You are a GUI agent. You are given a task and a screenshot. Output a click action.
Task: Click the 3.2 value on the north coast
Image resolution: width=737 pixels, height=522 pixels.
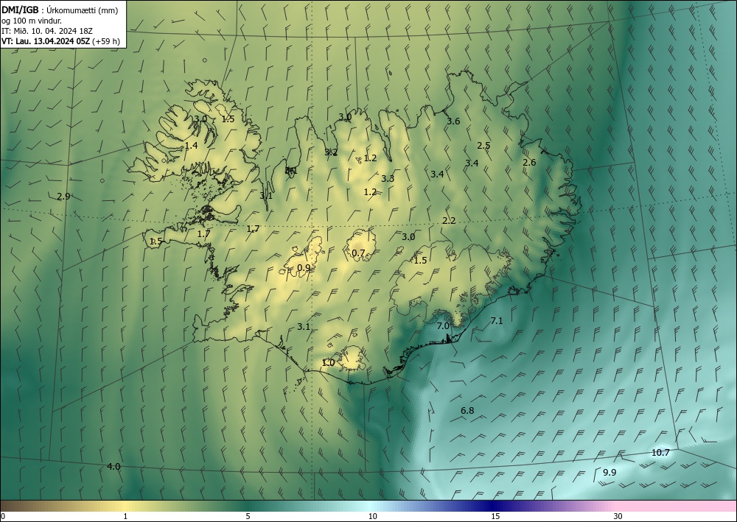coord(331,152)
